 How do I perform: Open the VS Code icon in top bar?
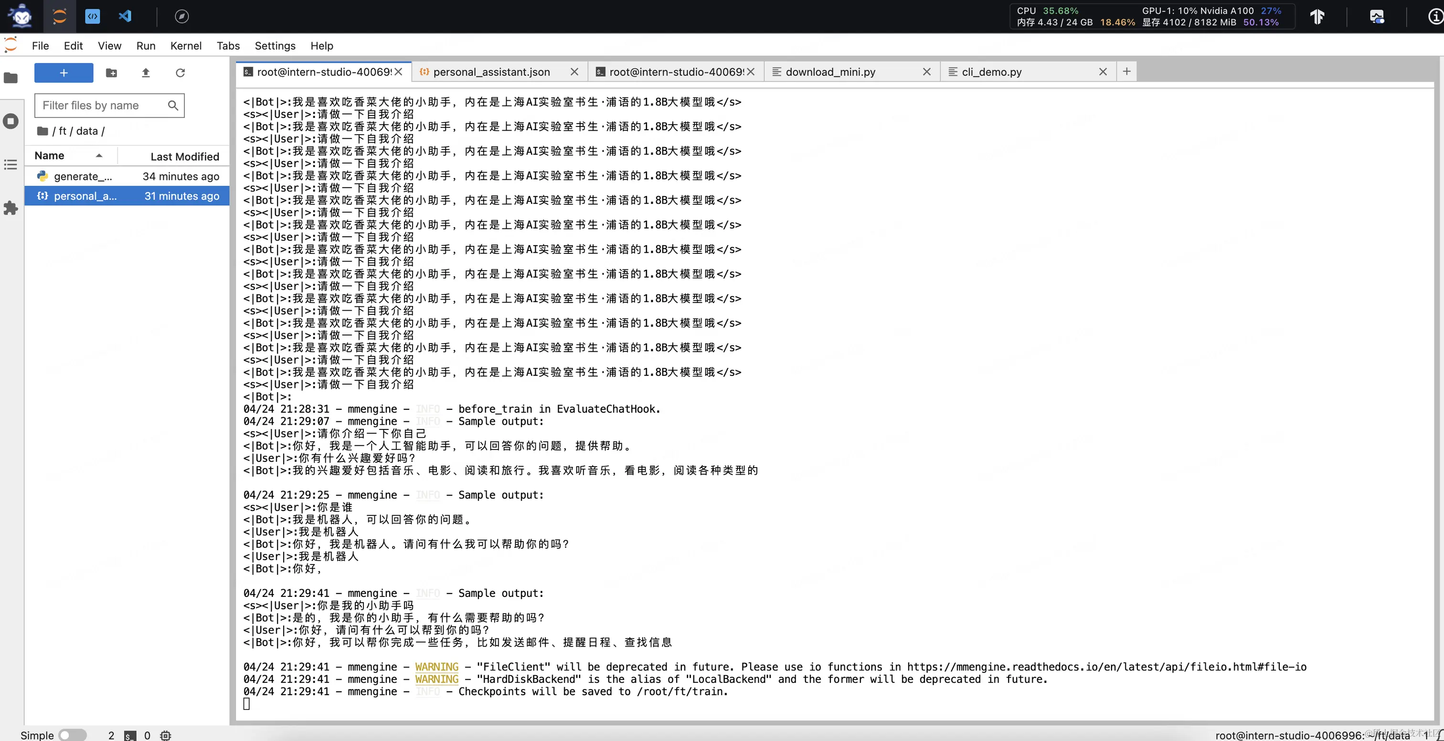125,16
